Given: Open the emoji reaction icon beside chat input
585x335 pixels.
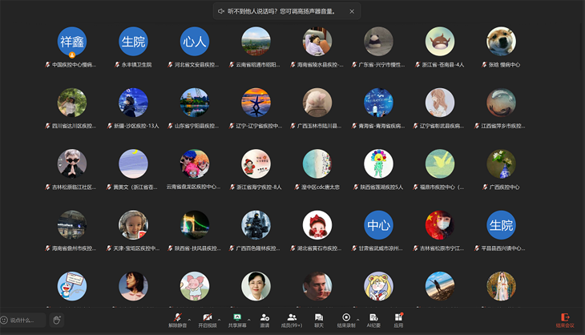Looking at the screenshot, I should [x=57, y=321].
